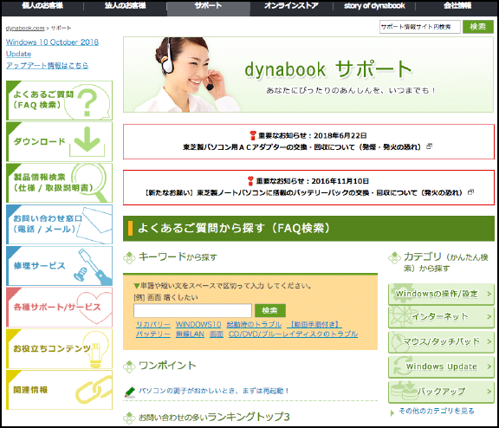Click the green 検索 button at top right
The image size is (499, 428).
(477, 27)
